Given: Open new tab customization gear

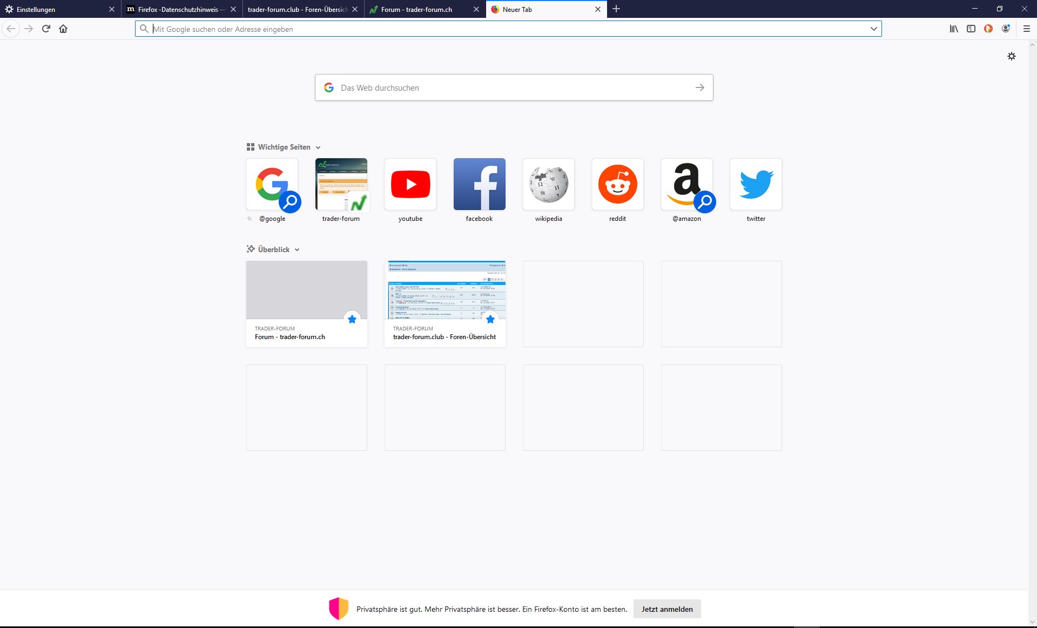Looking at the screenshot, I should click(1012, 56).
